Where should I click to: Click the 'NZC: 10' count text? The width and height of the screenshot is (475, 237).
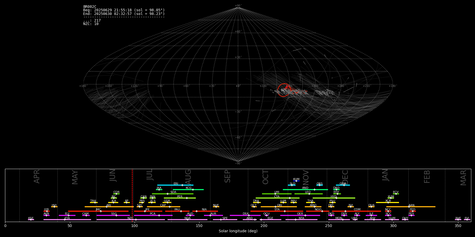91,24
